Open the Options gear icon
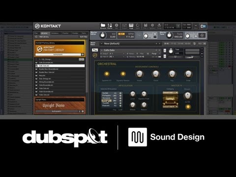This screenshot has width=236, height=177. (152, 25)
